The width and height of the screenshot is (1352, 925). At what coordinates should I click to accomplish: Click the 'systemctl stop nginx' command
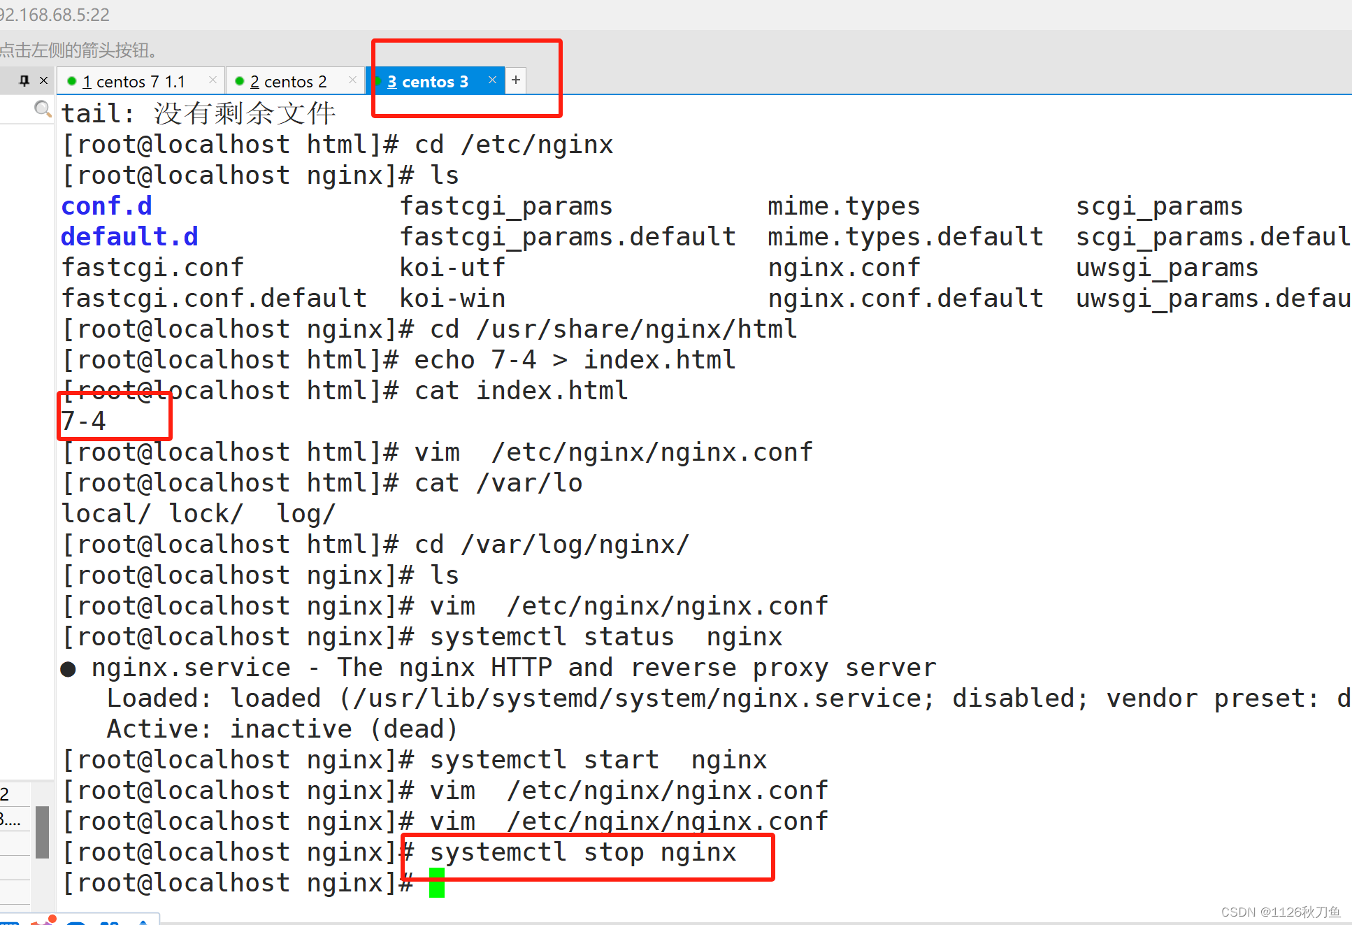coord(583,852)
